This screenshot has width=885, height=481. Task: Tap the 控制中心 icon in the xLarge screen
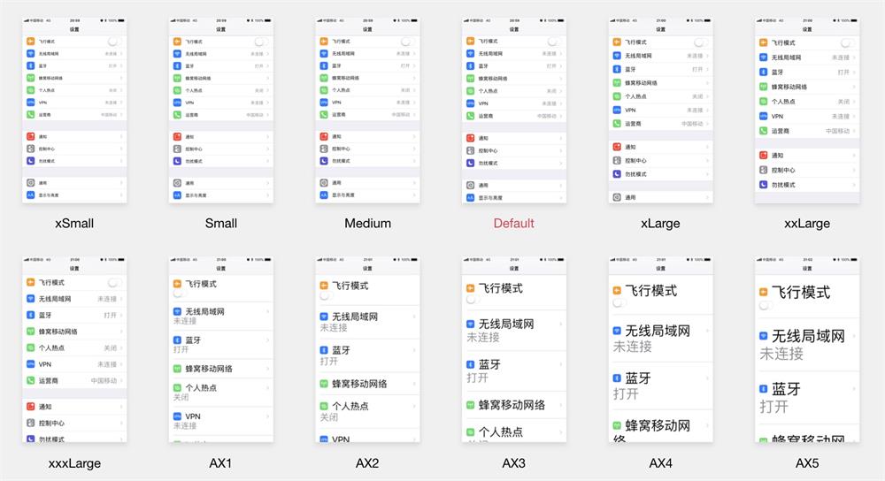tap(617, 161)
